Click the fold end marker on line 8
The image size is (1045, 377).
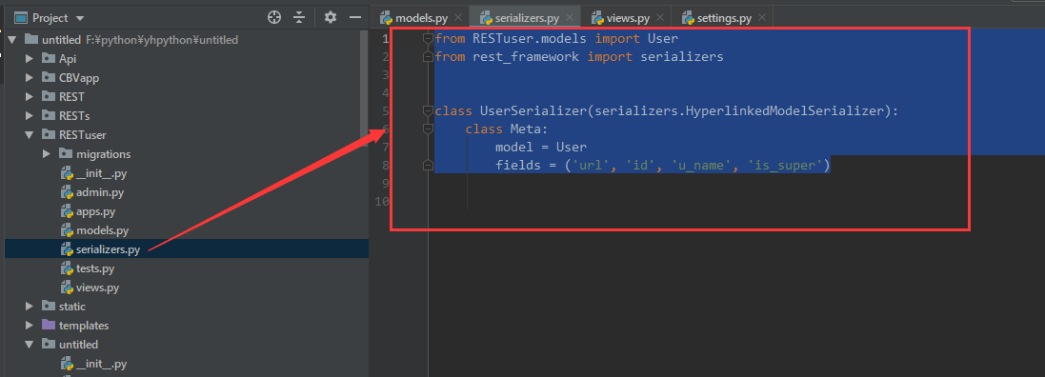pyautogui.click(x=428, y=165)
